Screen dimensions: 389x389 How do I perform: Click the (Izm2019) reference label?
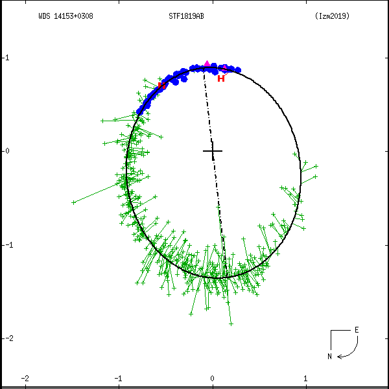point(332,16)
